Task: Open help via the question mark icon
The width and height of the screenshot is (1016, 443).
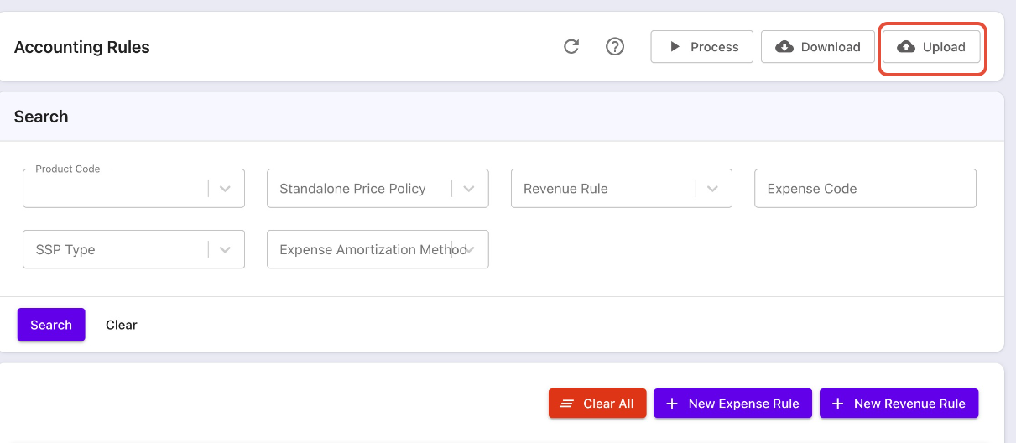Action: click(x=615, y=47)
